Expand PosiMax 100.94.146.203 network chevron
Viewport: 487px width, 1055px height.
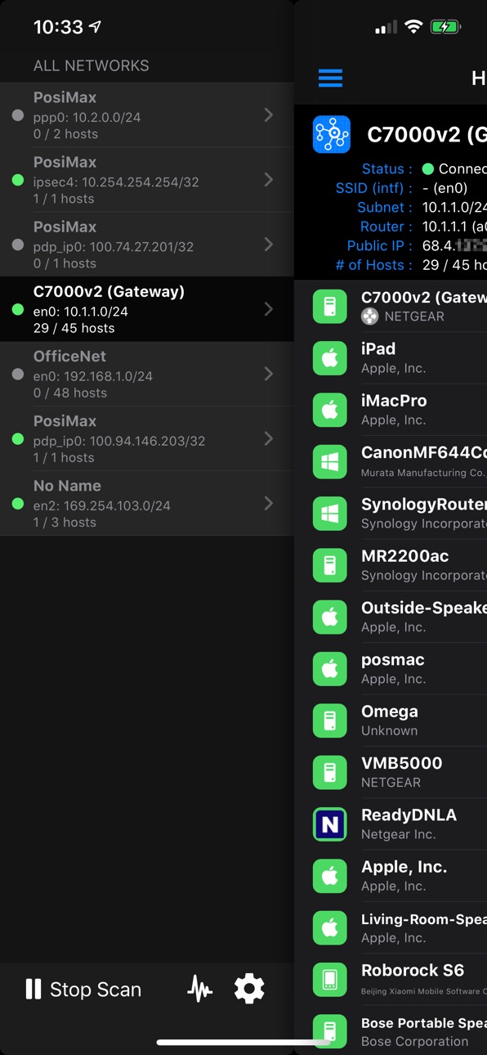tap(268, 438)
